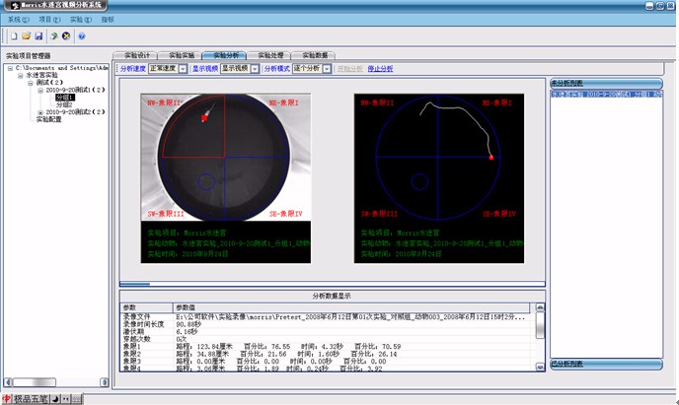Image resolution: width=679 pixels, height=405 pixels.
Task: Expand the 2010-9-20测试2 tree node
Action: pos(40,111)
